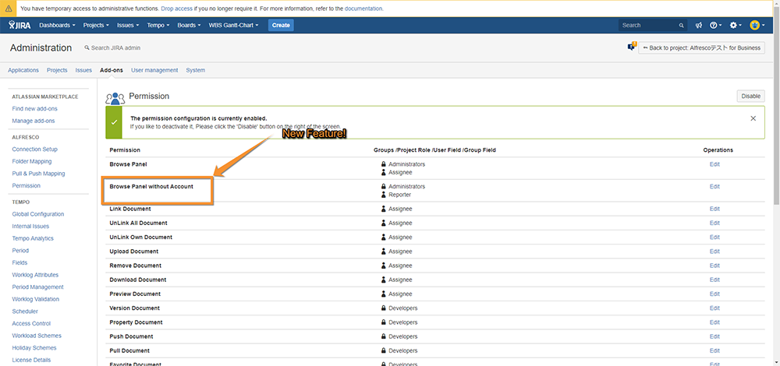Edit the Upload Document permission

714,252
